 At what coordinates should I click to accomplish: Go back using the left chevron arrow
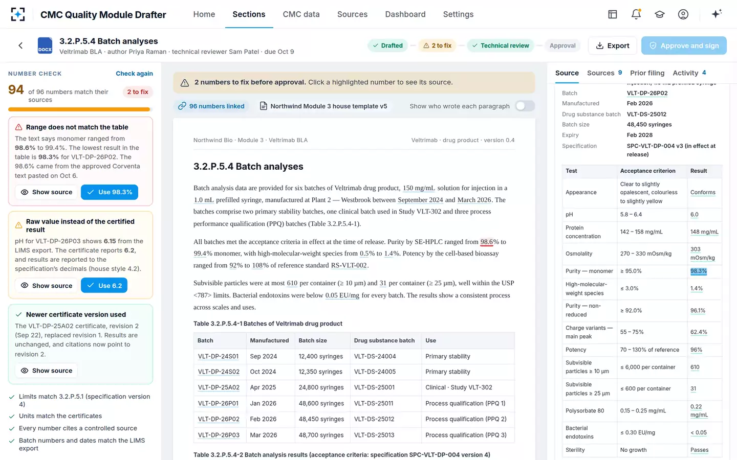20,45
